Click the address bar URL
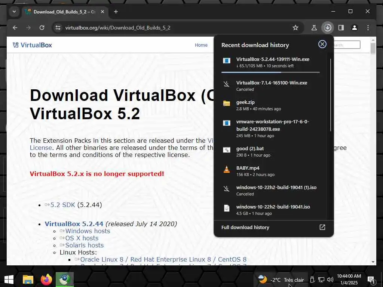The height and width of the screenshot is (287, 383). 118,28
